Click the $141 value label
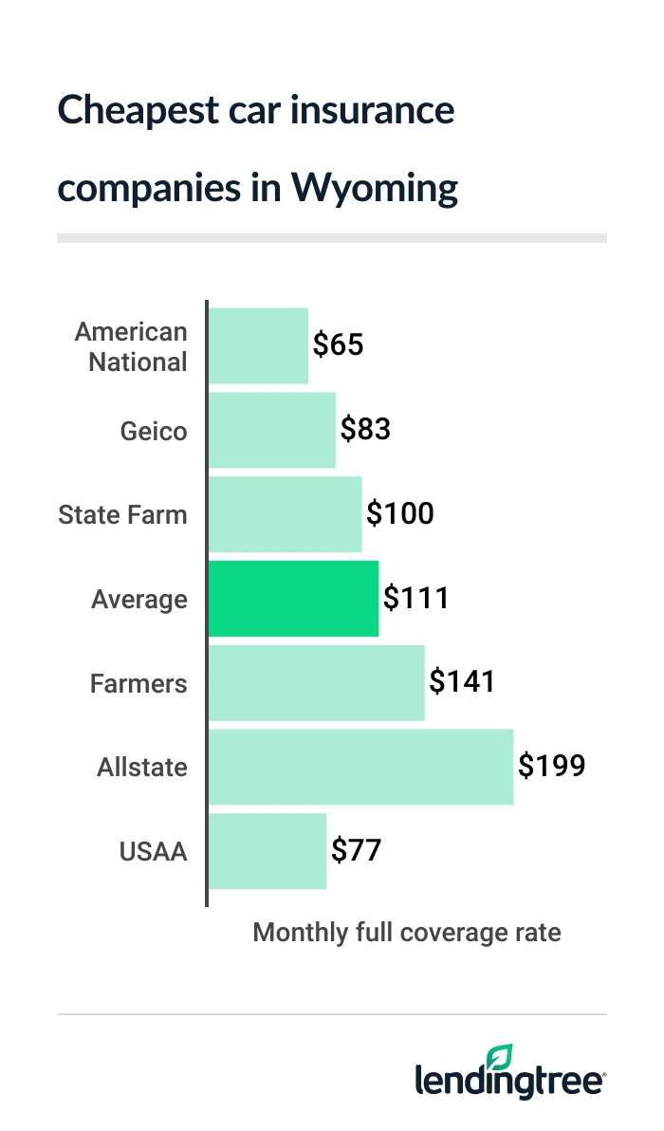The image size is (664, 1131). pyautogui.click(x=462, y=682)
